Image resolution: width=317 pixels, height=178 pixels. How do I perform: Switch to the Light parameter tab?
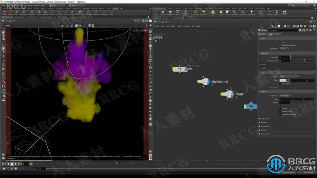[x=271, y=34]
